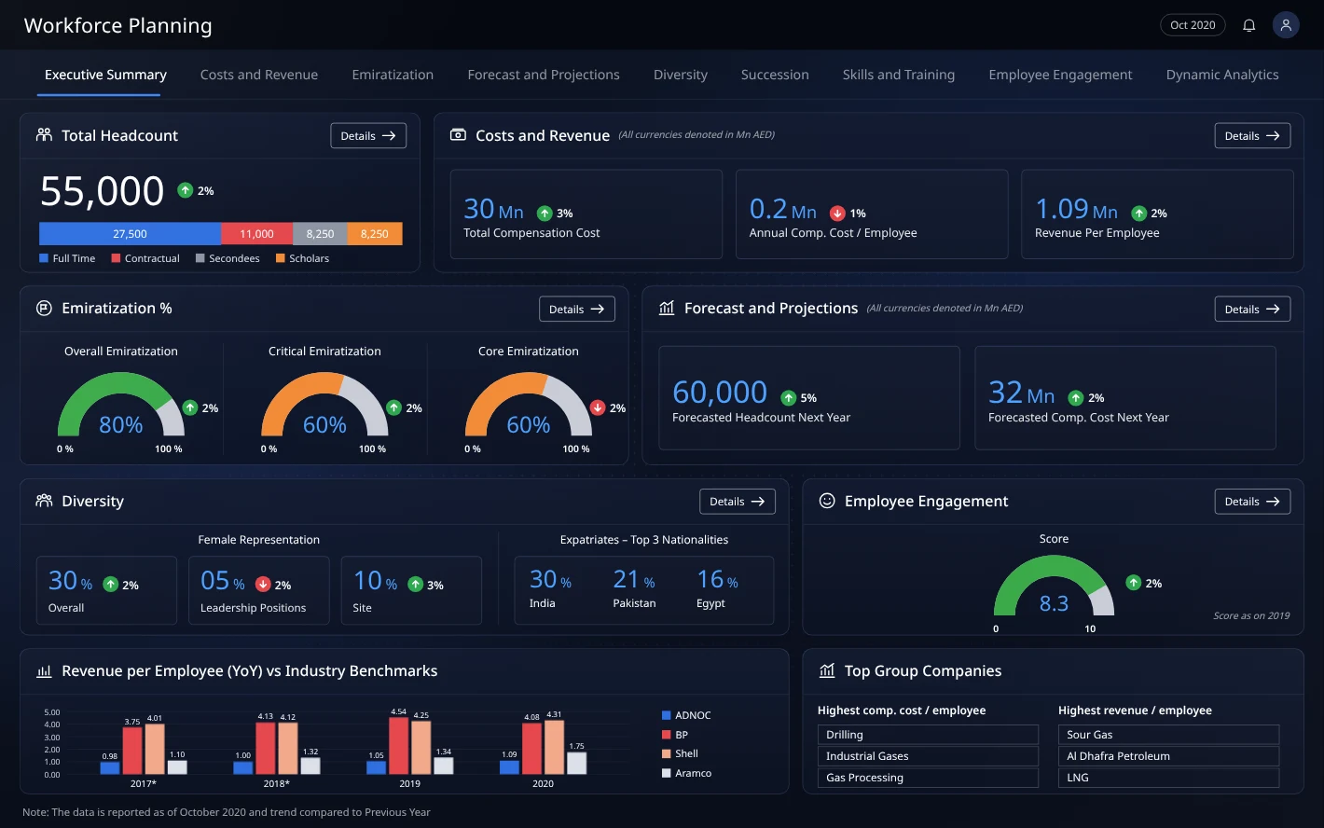Viewport: 1324px width, 828px height.
Task: Click the Scholars legend swatch
Action: [x=280, y=258]
